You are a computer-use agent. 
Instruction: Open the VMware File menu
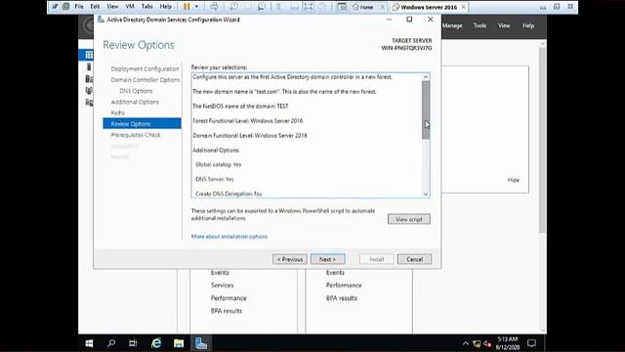[x=79, y=7]
